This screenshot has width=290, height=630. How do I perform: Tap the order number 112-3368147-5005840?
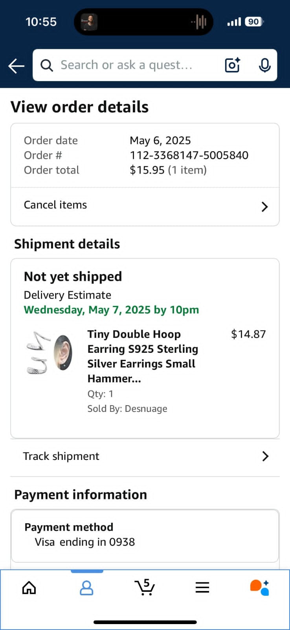(189, 155)
